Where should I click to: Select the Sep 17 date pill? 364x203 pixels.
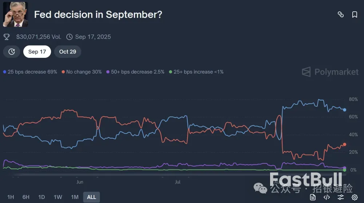pyautogui.click(x=37, y=52)
